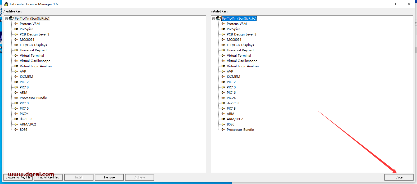The image size is (417, 184).
Task: Click key icon for AVR in Available Keys
Action: point(16,71)
